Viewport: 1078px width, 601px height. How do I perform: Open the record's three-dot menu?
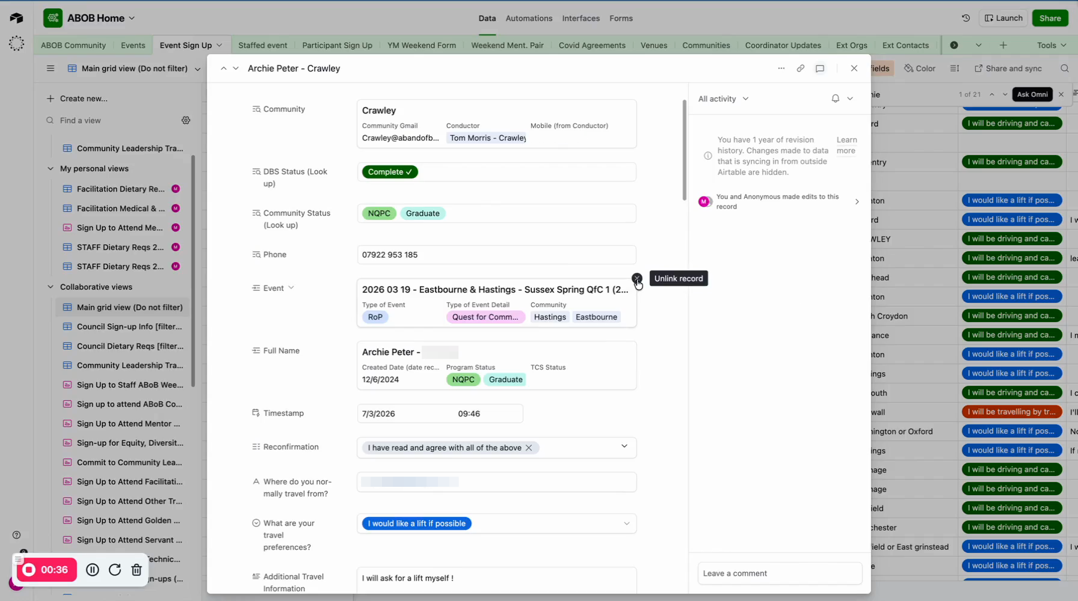coord(781,69)
